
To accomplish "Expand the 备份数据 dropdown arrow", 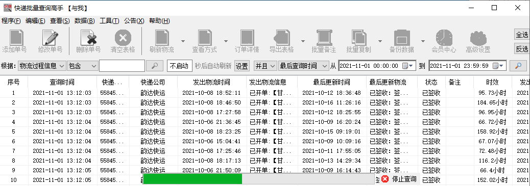I will click(423, 41).
